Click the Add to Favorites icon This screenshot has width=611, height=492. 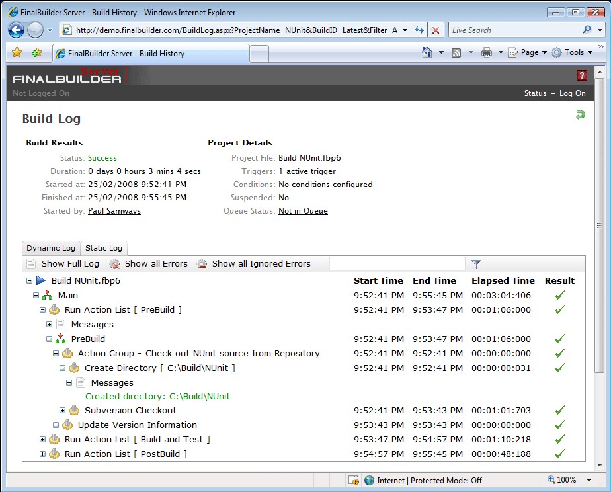[36, 52]
